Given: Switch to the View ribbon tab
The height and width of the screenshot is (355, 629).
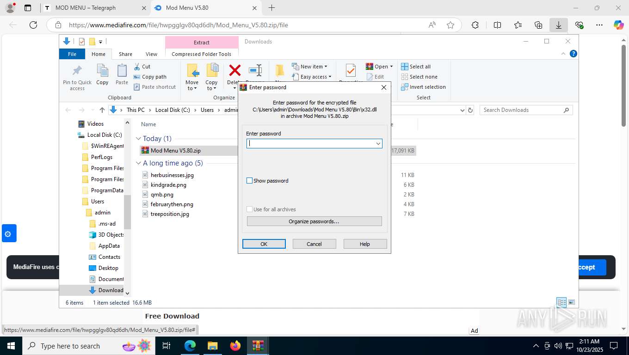Looking at the screenshot, I should coord(152,54).
